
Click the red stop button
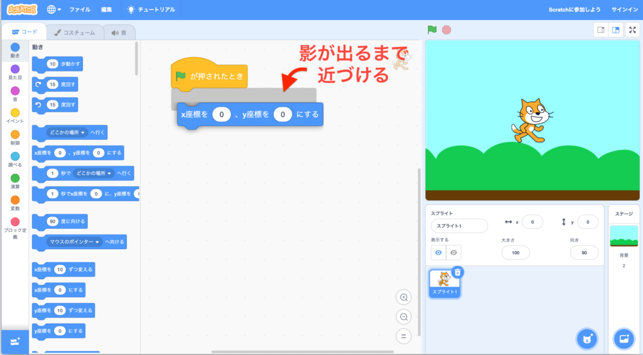coord(446,30)
